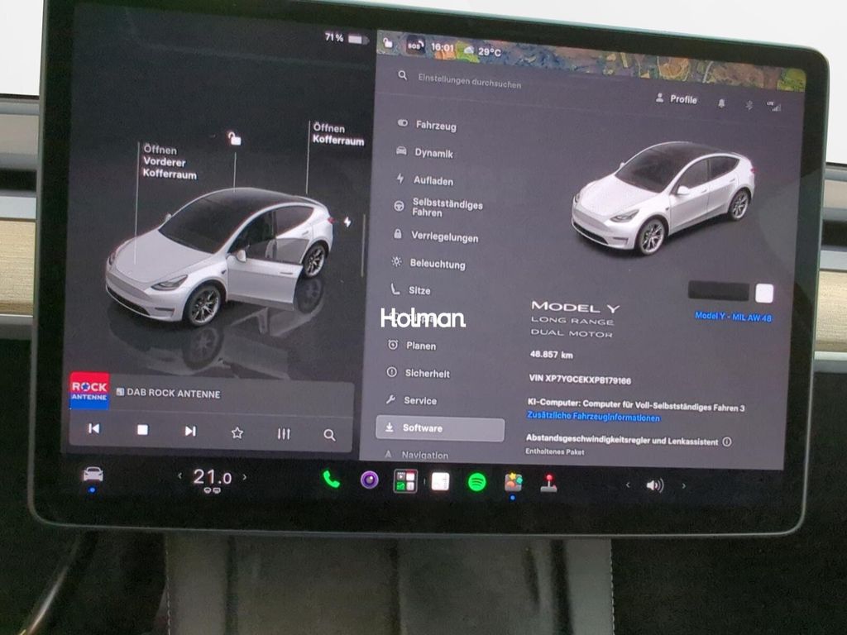Tap the Bluetooth icon
847x635 pixels.
749,105
